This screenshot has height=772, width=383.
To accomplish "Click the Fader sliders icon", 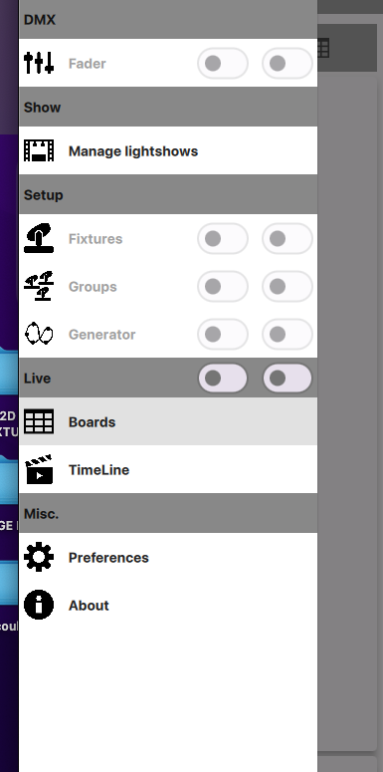I will [39, 63].
